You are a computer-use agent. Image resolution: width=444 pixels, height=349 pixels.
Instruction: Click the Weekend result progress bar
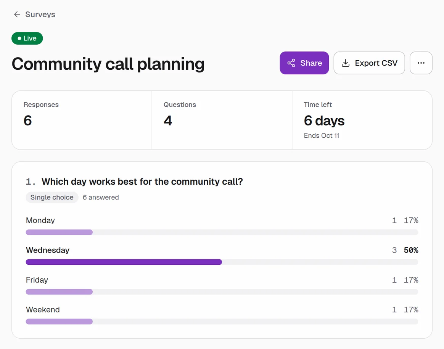tap(222, 322)
